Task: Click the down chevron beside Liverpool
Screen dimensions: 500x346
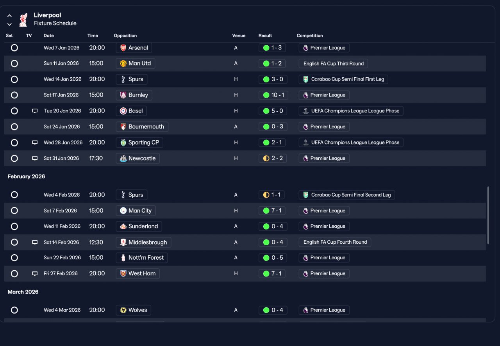Action: 9,24
